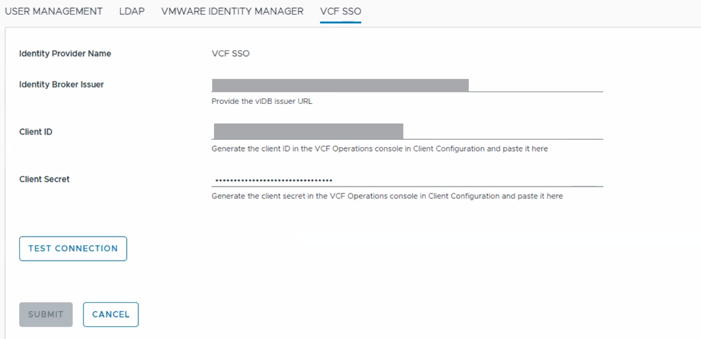Click the VCF SSO provider name value
Viewport: 701px width, 339px height.
[x=230, y=54]
